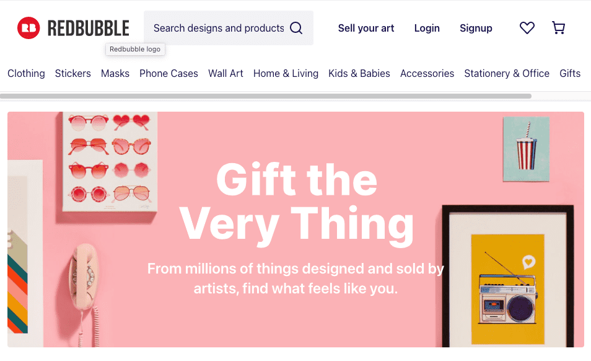Viewport: 591px width, 361px height.
Task: Select the Phone Cases category
Action: pos(169,73)
